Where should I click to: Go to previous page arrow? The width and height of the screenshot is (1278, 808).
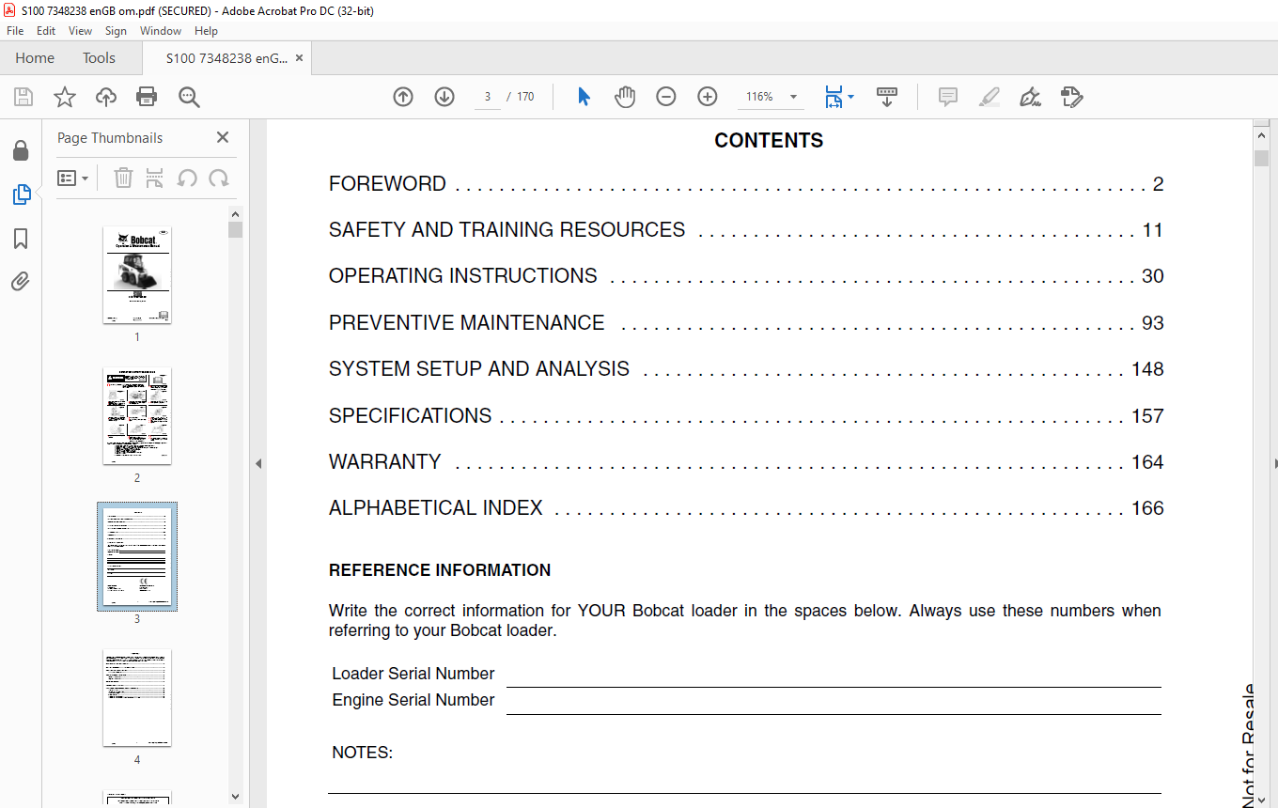(x=403, y=97)
